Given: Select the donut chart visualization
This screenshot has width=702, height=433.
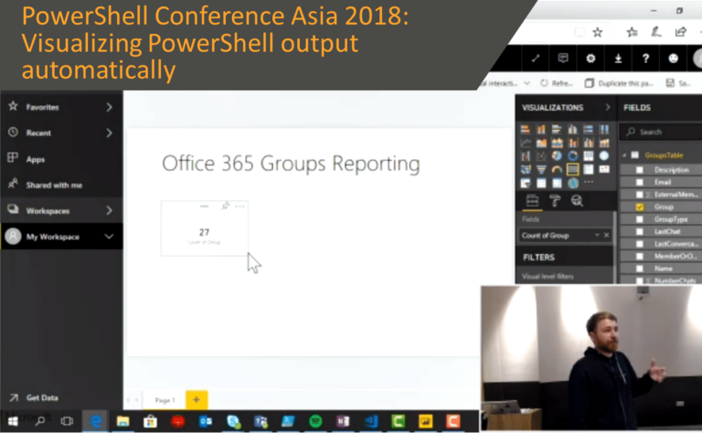Looking at the screenshot, I should (x=572, y=156).
